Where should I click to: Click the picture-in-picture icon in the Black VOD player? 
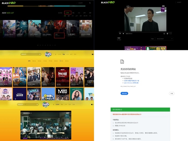[x=164, y=34]
